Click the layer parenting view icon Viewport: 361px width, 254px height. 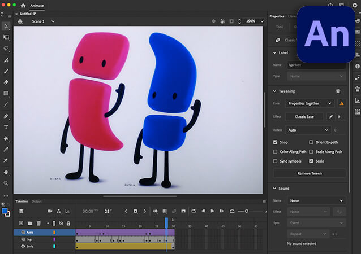point(59,211)
